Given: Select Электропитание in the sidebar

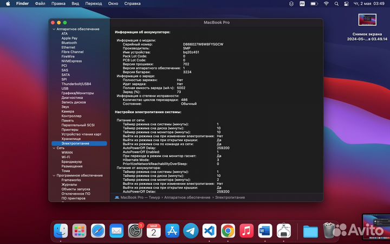Looking at the screenshot, I should pyautogui.click(x=79, y=143).
